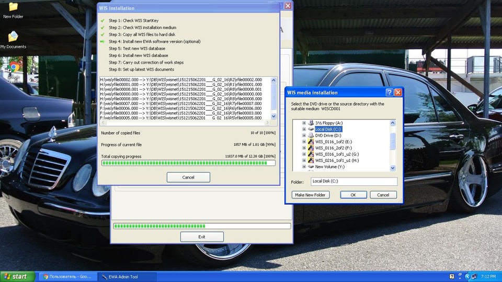502x282 pixels.
Task: Click the WIS_0216_1of1_u1 (H:) drive icon
Action: (311, 160)
